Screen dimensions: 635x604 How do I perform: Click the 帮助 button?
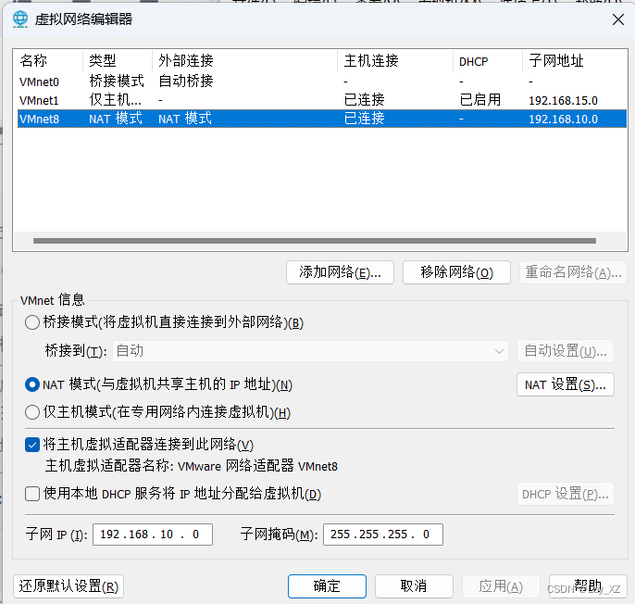click(588, 586)
